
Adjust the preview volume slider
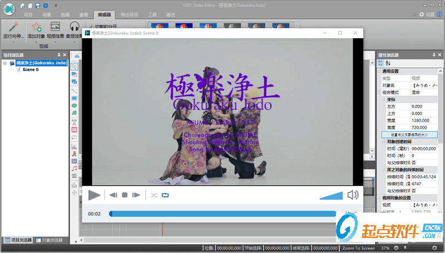coord(331,195)
